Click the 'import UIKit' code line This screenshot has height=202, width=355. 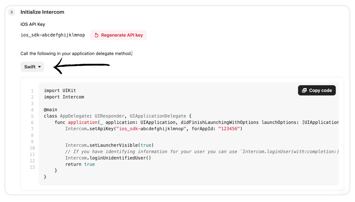click(60, 90)
